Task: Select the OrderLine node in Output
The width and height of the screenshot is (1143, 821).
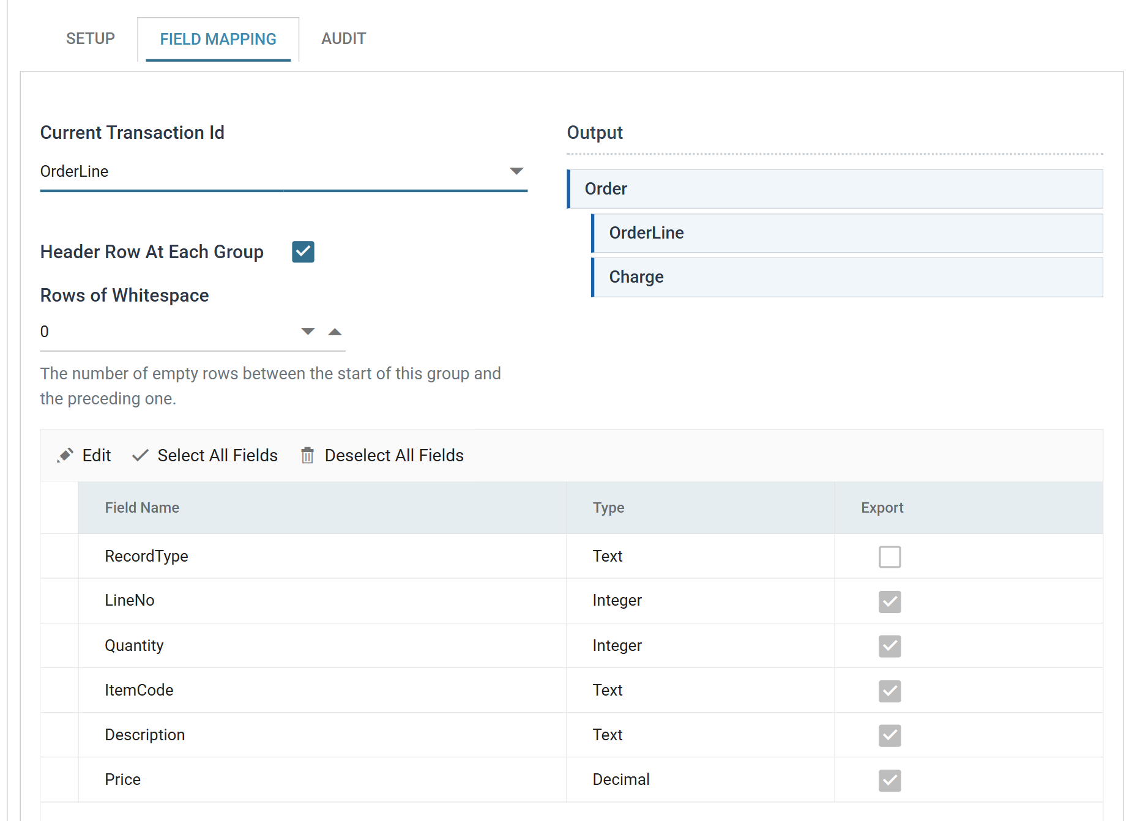Action: [847, 233]
